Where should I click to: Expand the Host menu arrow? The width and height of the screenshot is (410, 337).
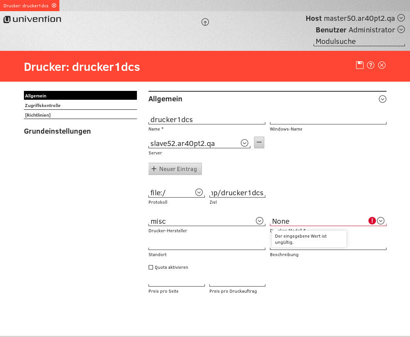tap(401, 18)
